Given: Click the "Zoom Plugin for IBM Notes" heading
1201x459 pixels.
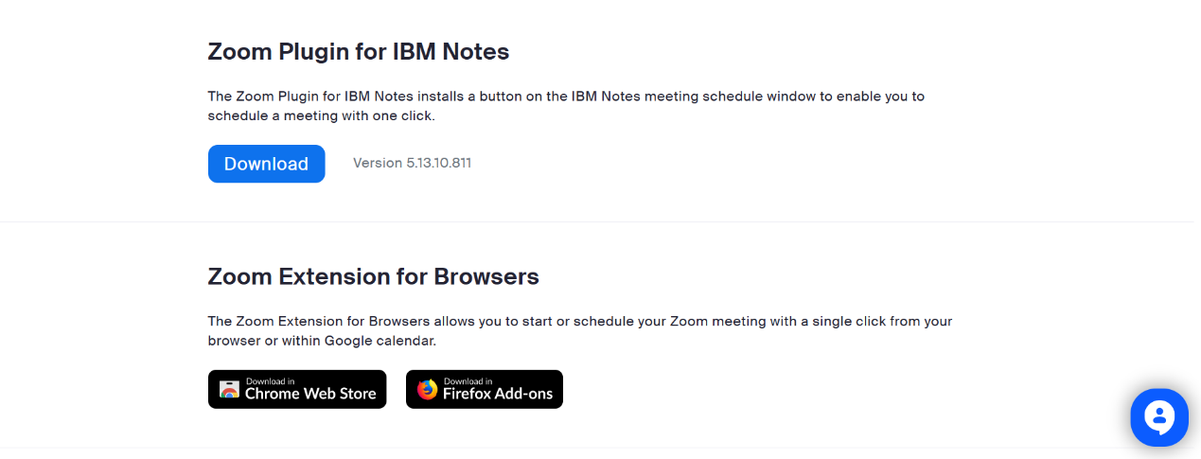Looking at the screenshot, I should click(358, 52).
